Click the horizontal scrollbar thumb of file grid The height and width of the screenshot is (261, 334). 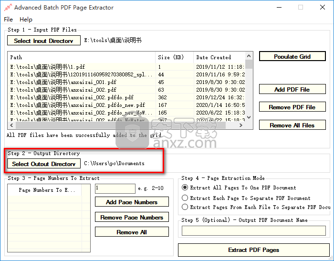coord(120,125)
